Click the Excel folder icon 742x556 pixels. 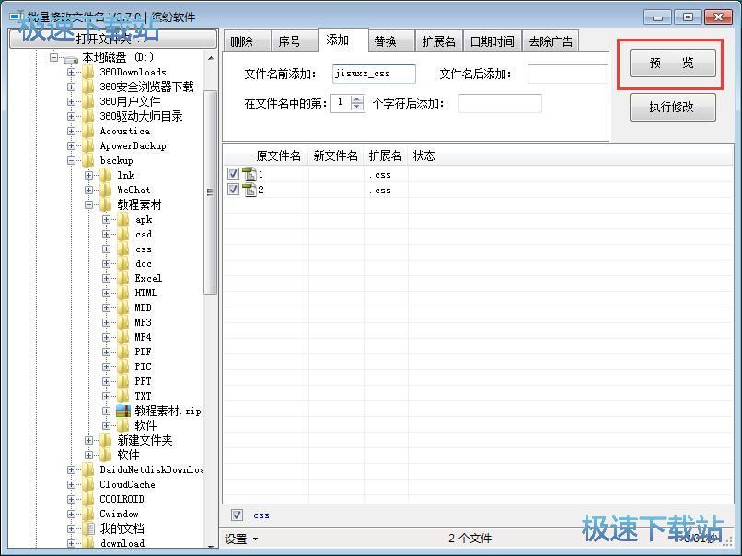coord(123,278)
